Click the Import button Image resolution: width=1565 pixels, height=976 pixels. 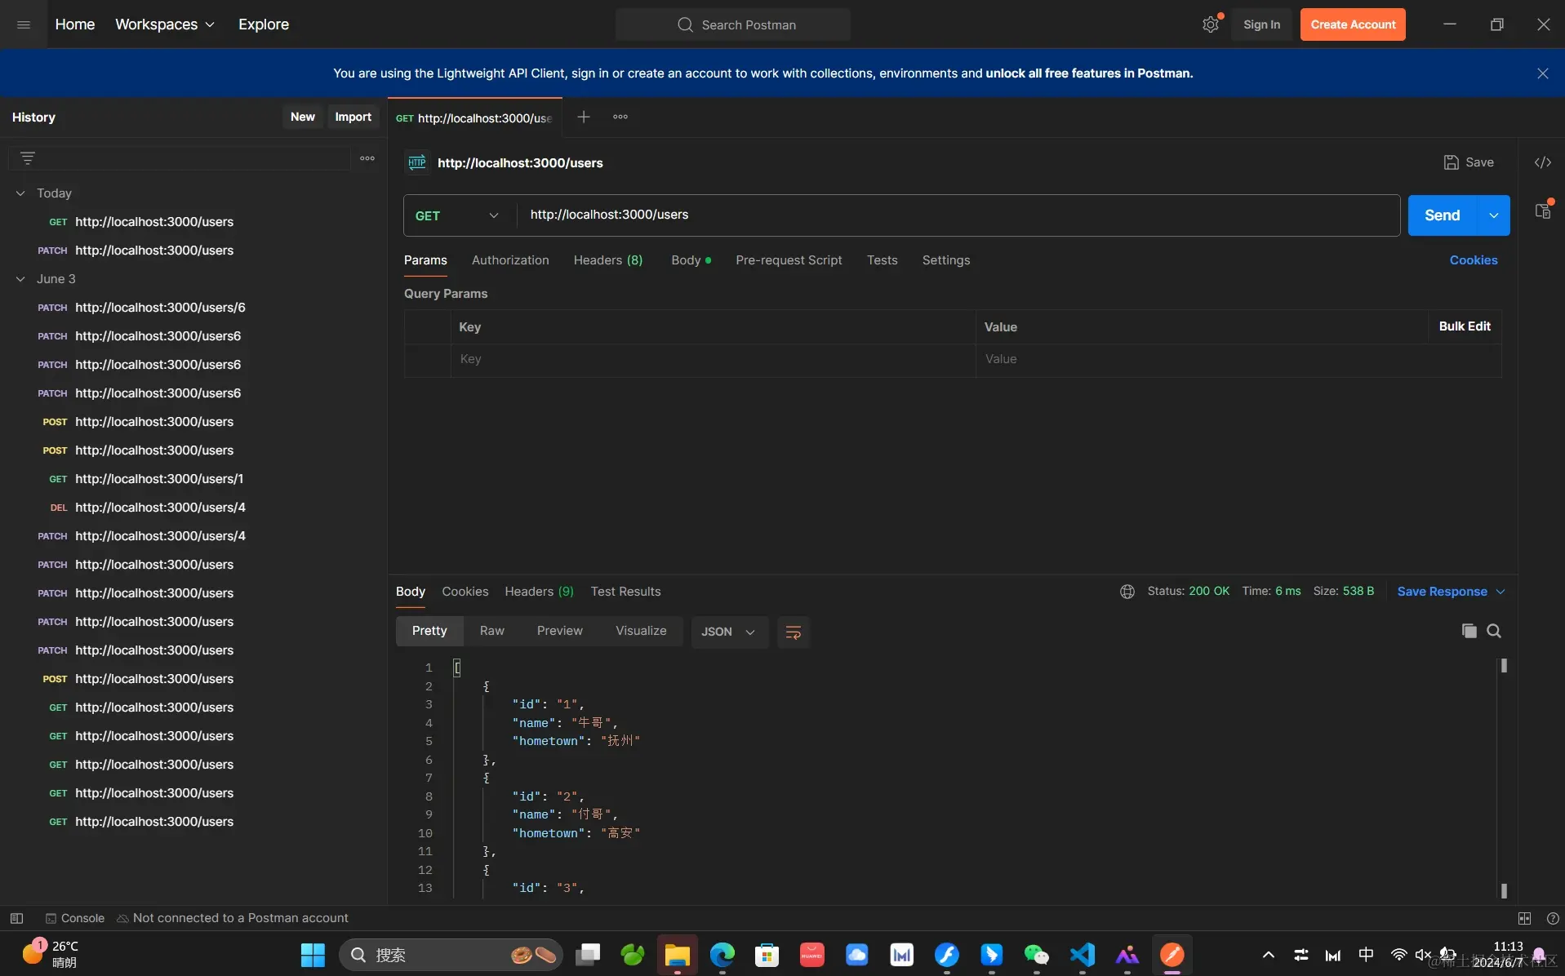click(353, 117)
